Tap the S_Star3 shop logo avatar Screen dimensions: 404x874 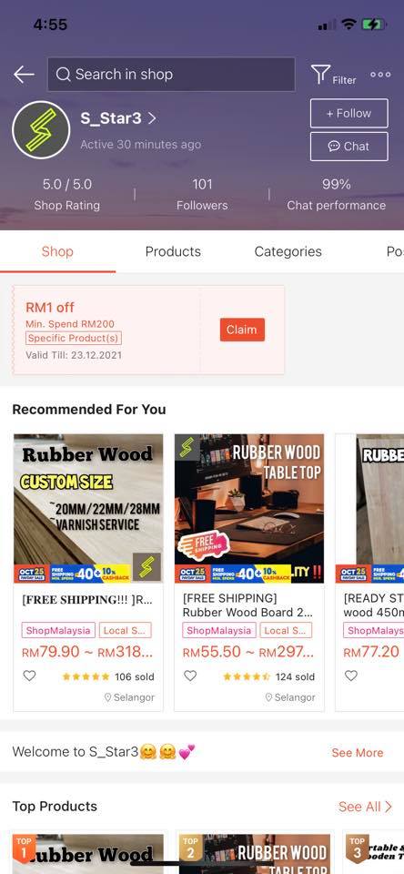pos(41,130)
